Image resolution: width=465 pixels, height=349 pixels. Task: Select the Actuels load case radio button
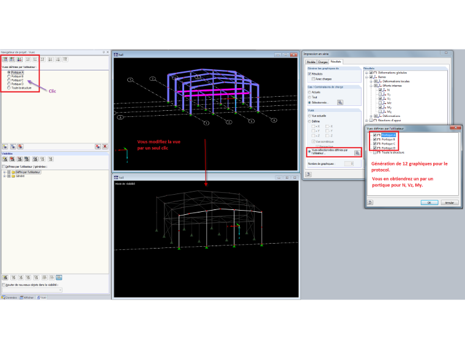click(310, 92)
